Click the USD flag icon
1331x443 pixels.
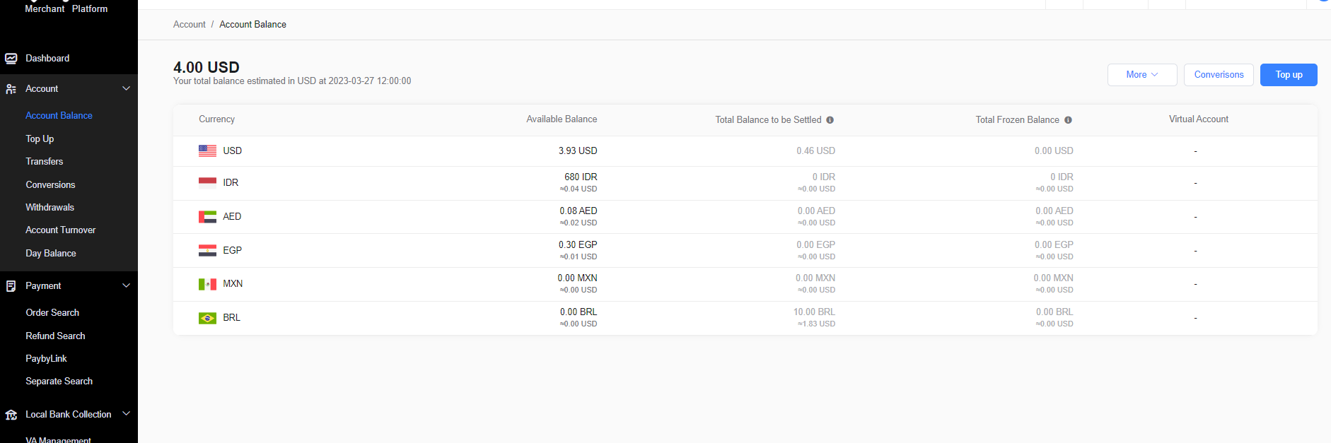click(207, 150)
